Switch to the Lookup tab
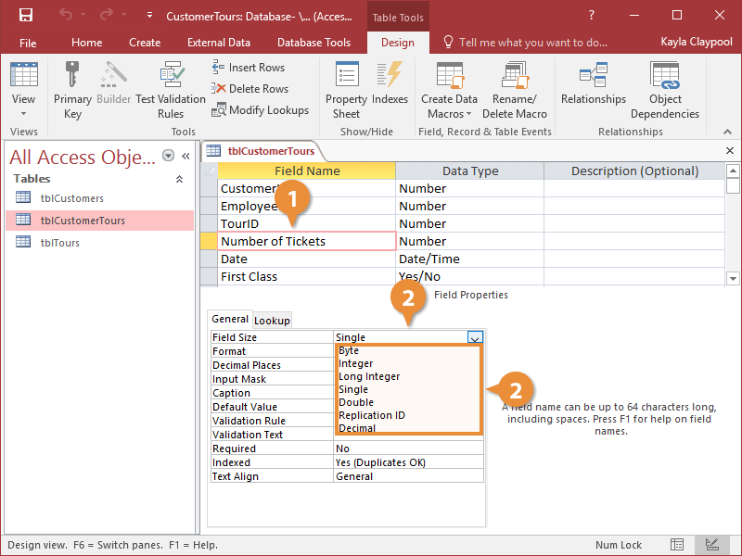The image size is (742, 556). pyautogui.click(x=273, y=320)
